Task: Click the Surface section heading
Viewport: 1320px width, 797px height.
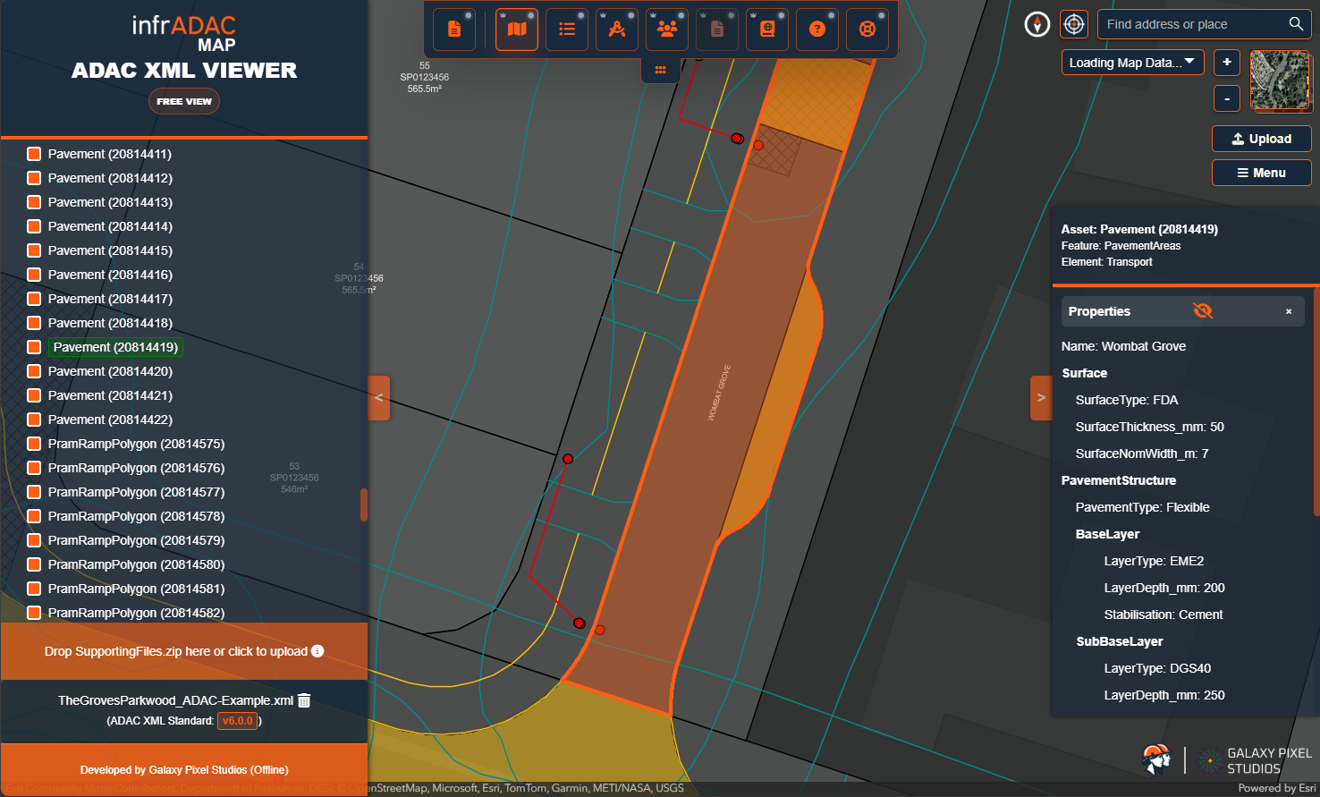Action: coord(1084,373)
